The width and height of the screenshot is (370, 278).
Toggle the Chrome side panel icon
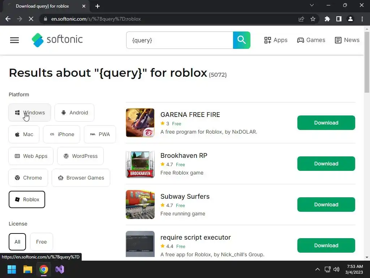click(339, 19)
